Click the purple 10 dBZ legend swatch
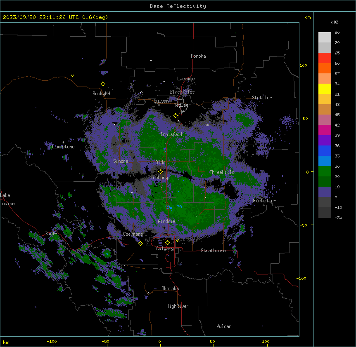 click(325, 192)
